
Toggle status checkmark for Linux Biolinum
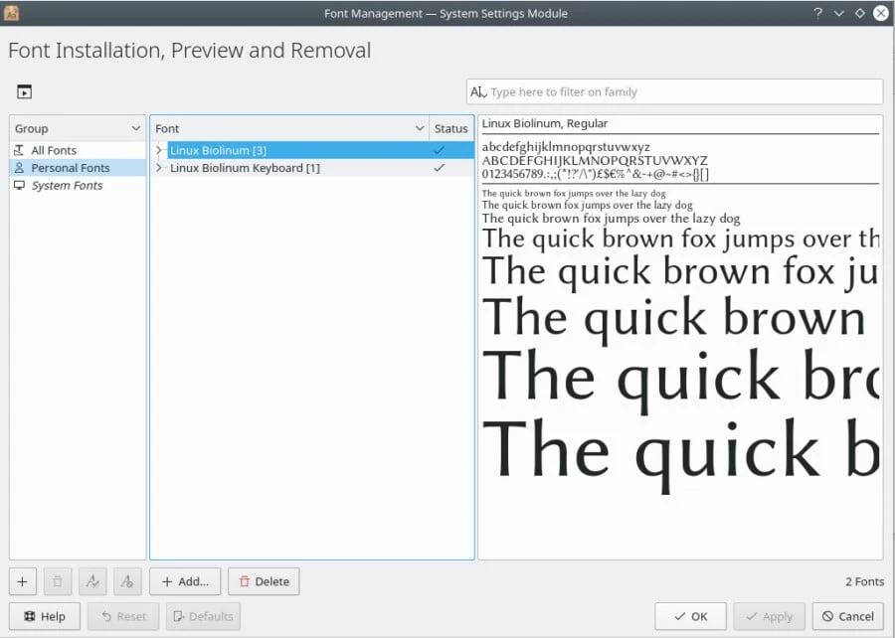[x=439, y=150]
